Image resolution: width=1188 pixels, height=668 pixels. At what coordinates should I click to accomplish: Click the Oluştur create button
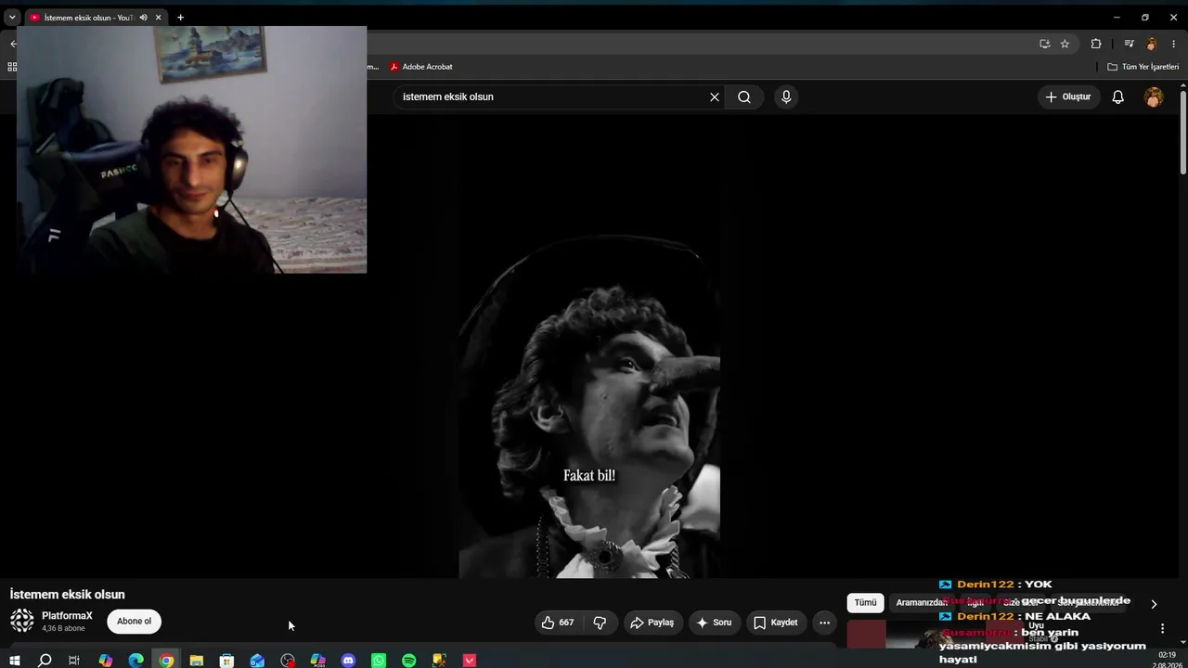1068,96
